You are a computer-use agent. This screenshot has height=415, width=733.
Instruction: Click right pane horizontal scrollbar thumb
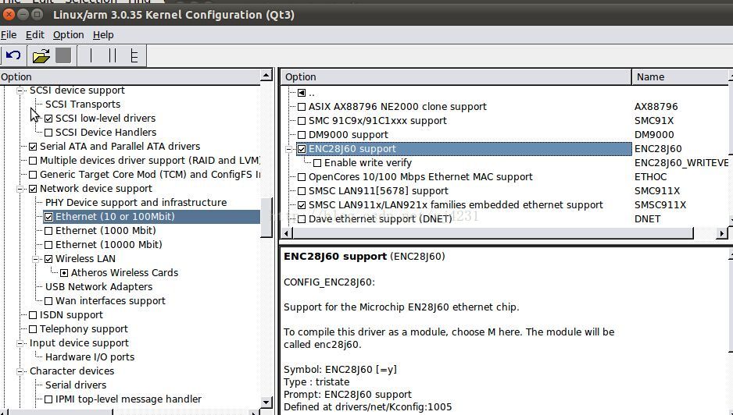point(493,233)
